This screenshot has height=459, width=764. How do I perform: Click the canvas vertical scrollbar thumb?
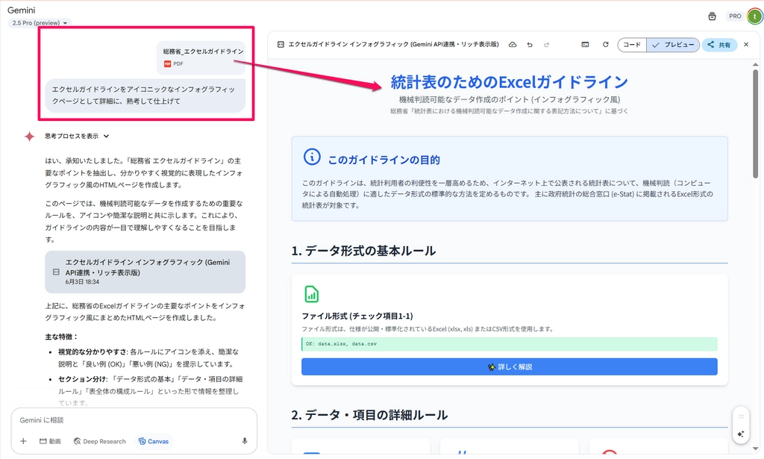(755, 124)
